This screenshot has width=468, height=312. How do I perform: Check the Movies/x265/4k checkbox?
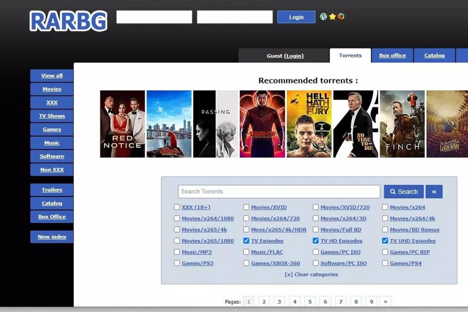tap(177, 229)
